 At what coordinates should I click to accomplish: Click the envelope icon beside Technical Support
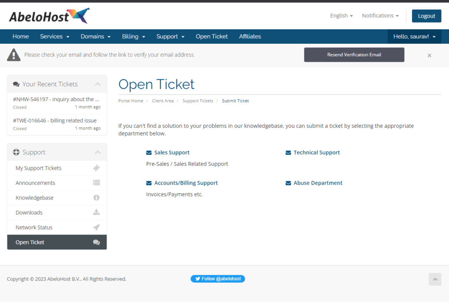tap(288, 152)
